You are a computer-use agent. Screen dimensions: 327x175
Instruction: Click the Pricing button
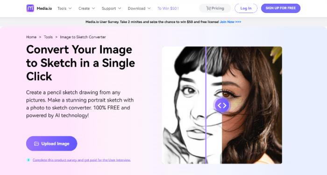tap(215, 8)
